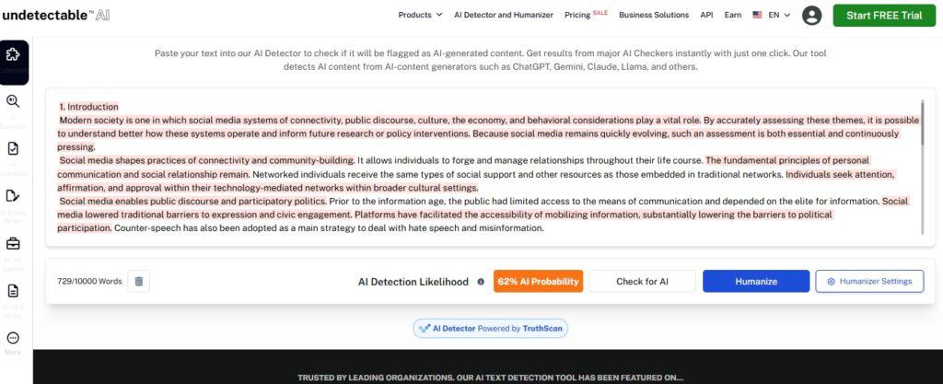Open the AI Detector magnifier sidebar icon
The width and height of the screenshot is (943, 384).
point(13,101)
